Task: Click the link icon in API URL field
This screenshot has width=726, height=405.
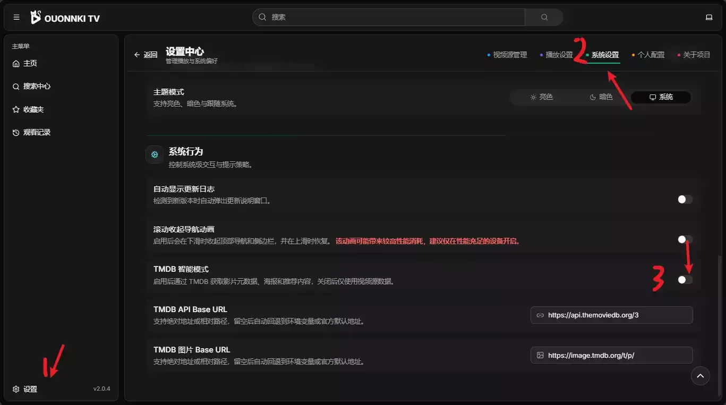Action: coord(540,315)
